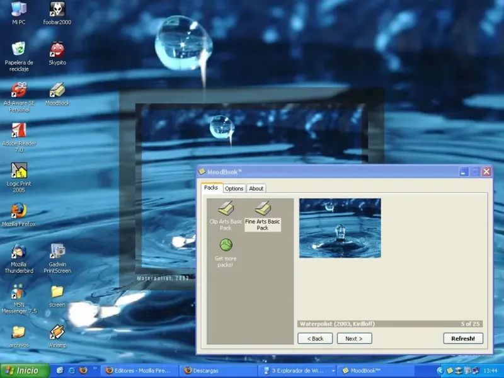Select Logic Print 2005 desktop icon

coord(19,178)
